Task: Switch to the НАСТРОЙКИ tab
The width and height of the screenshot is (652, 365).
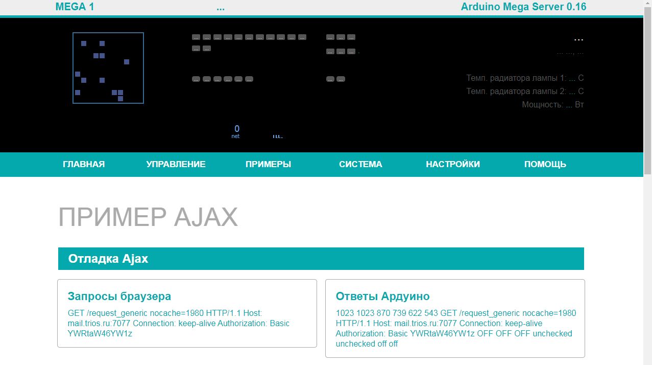Action: click(x=452, y=164)
